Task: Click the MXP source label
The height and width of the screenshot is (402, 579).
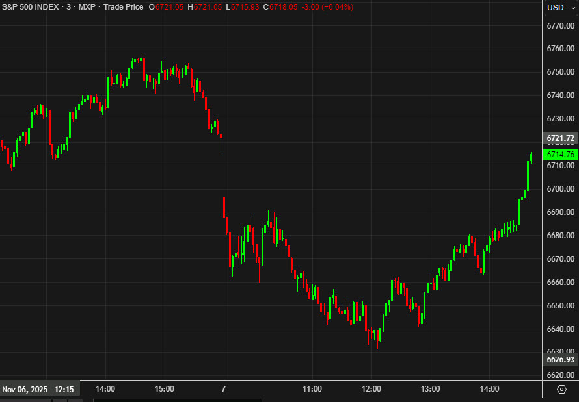Action: coord(90,7)
